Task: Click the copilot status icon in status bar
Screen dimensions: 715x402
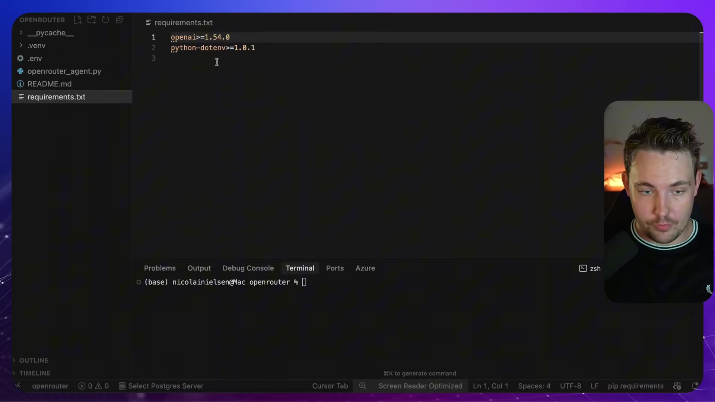Action: pyautogui.click(x=677, y=386)
